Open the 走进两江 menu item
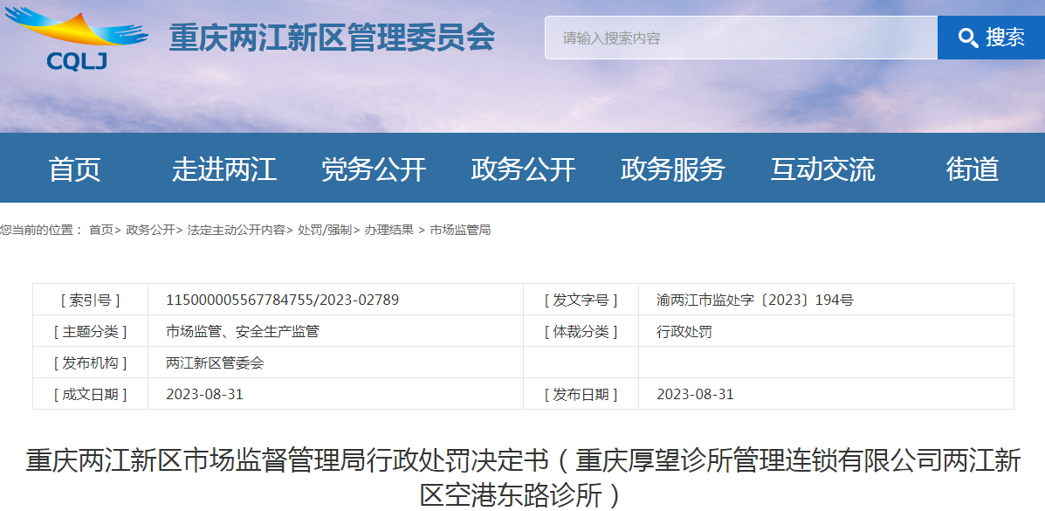The width and height of the screenshot is (1045, 511). (224, 169)
